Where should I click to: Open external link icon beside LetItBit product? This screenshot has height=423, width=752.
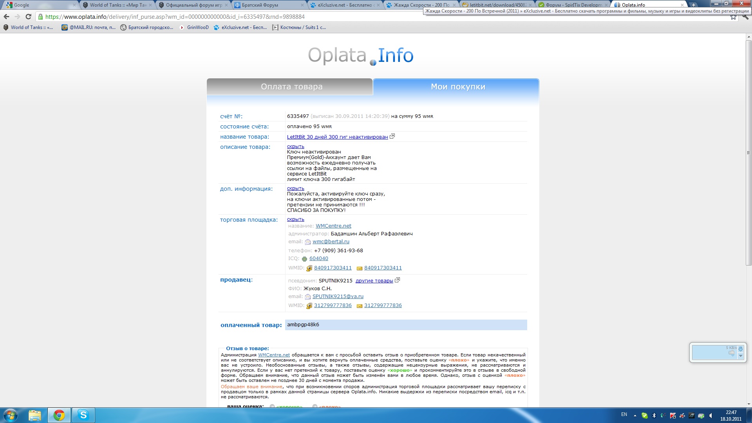(392, 137)
